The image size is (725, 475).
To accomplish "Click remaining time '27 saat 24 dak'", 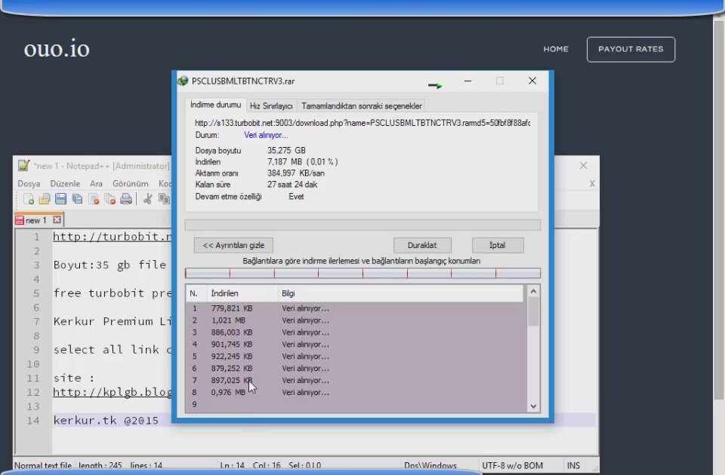I will (292, 184).
